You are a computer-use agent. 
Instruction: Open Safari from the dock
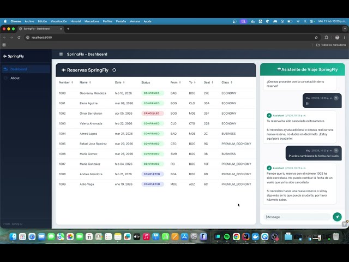tap(32, 236)
